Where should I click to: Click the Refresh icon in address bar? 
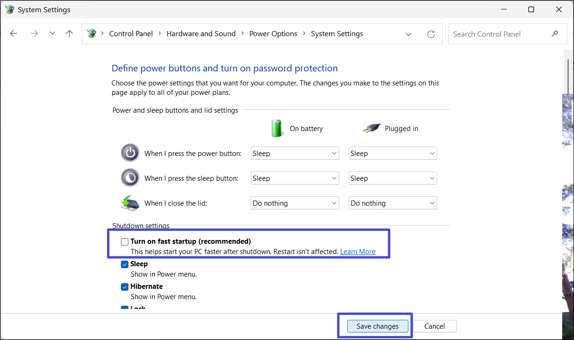[x=430, y=34]
